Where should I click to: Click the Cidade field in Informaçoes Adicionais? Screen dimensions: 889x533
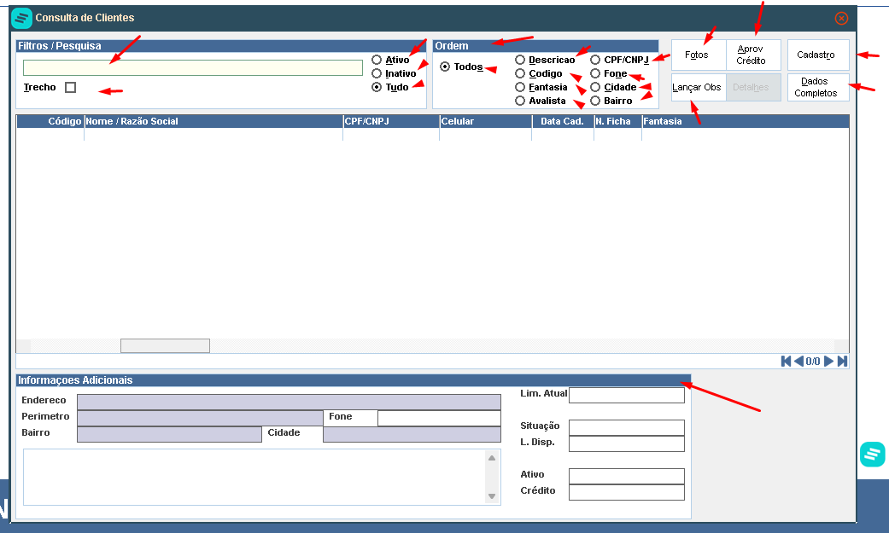point(412,434)
